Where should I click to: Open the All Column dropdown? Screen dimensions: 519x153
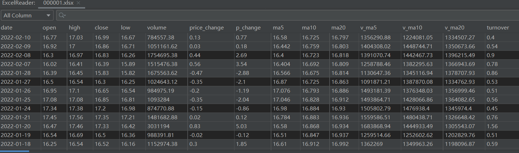(x=27, y=15)
